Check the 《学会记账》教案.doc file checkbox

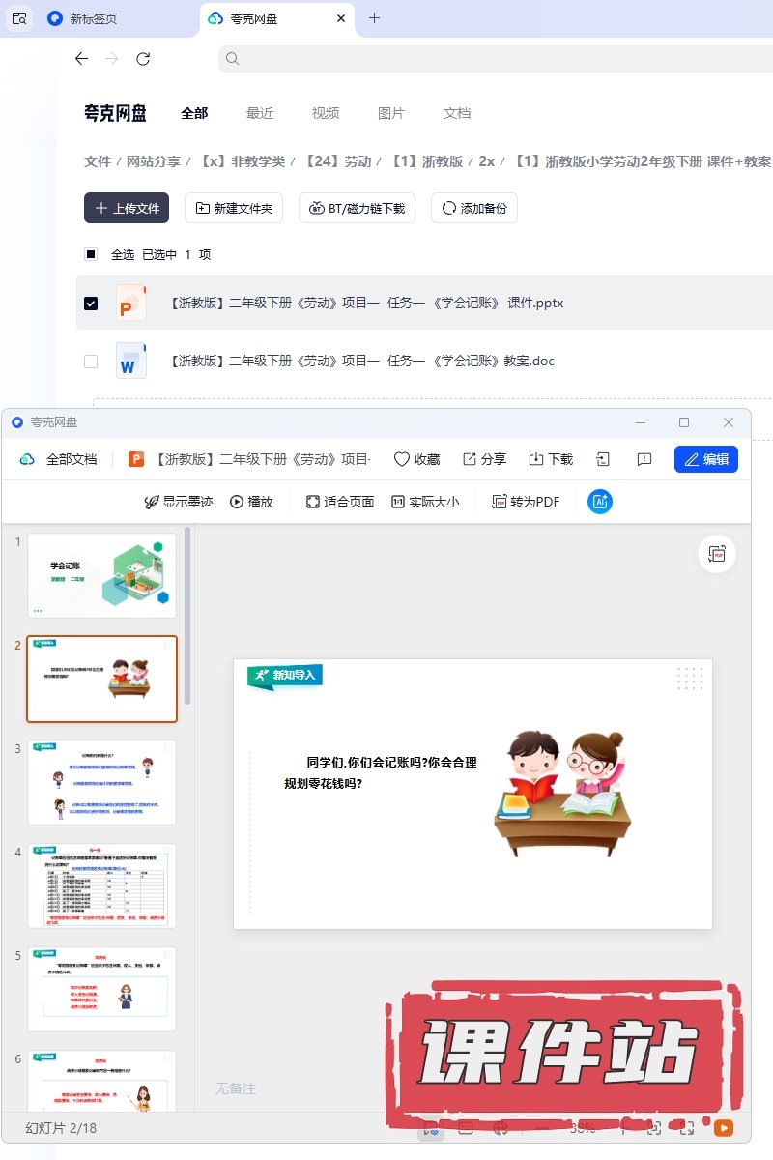tap(91, 361)
